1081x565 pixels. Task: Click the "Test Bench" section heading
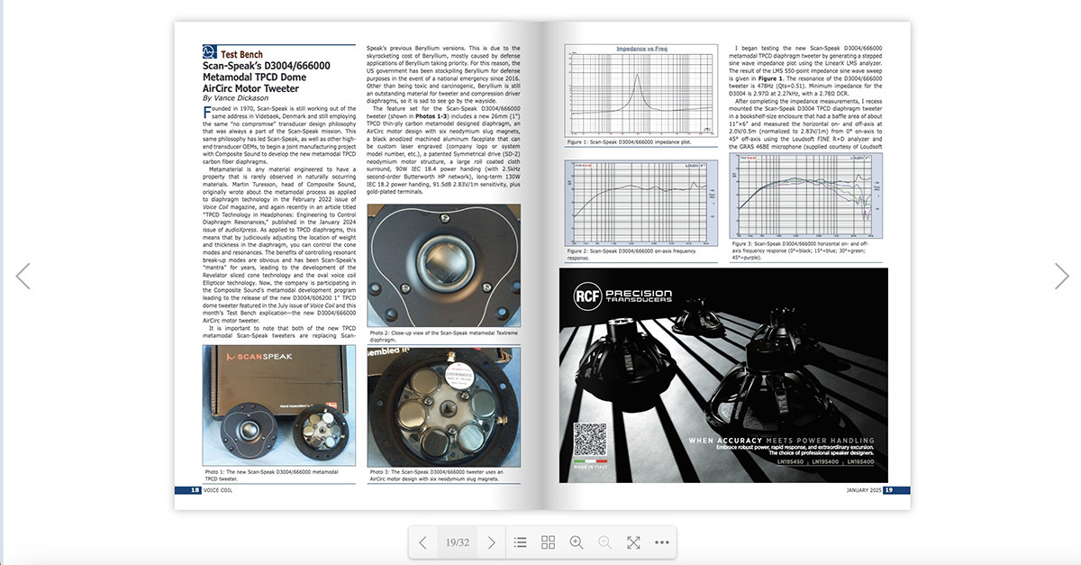241,54
